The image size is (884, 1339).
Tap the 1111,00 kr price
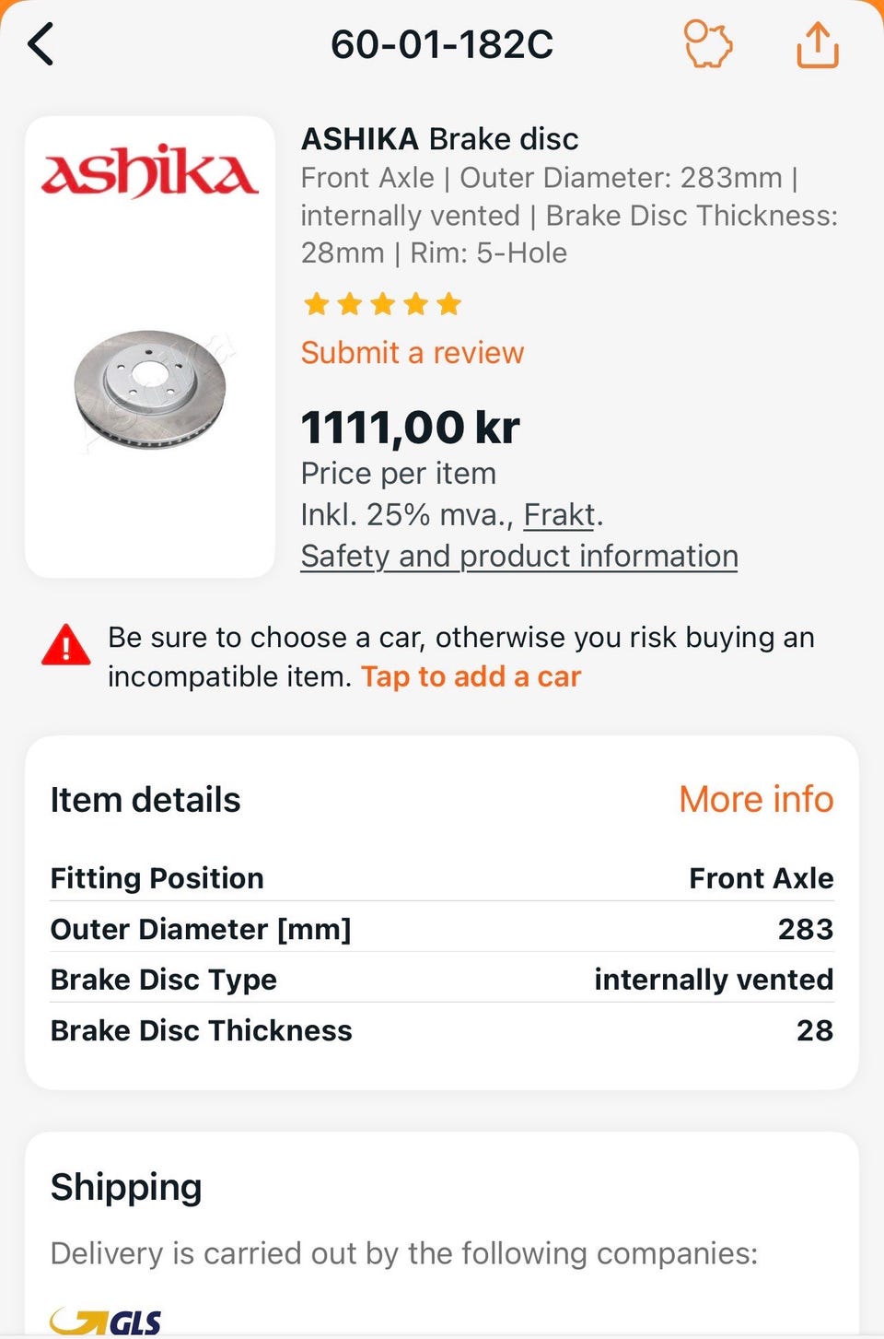[x=411, y=428]
